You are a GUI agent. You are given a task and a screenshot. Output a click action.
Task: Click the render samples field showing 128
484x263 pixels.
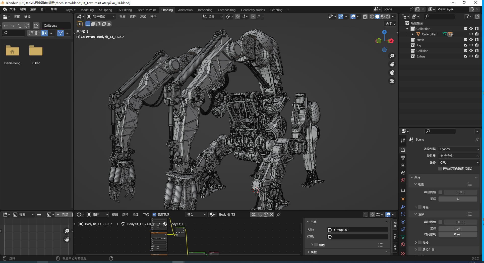click(x=458, y=229)
